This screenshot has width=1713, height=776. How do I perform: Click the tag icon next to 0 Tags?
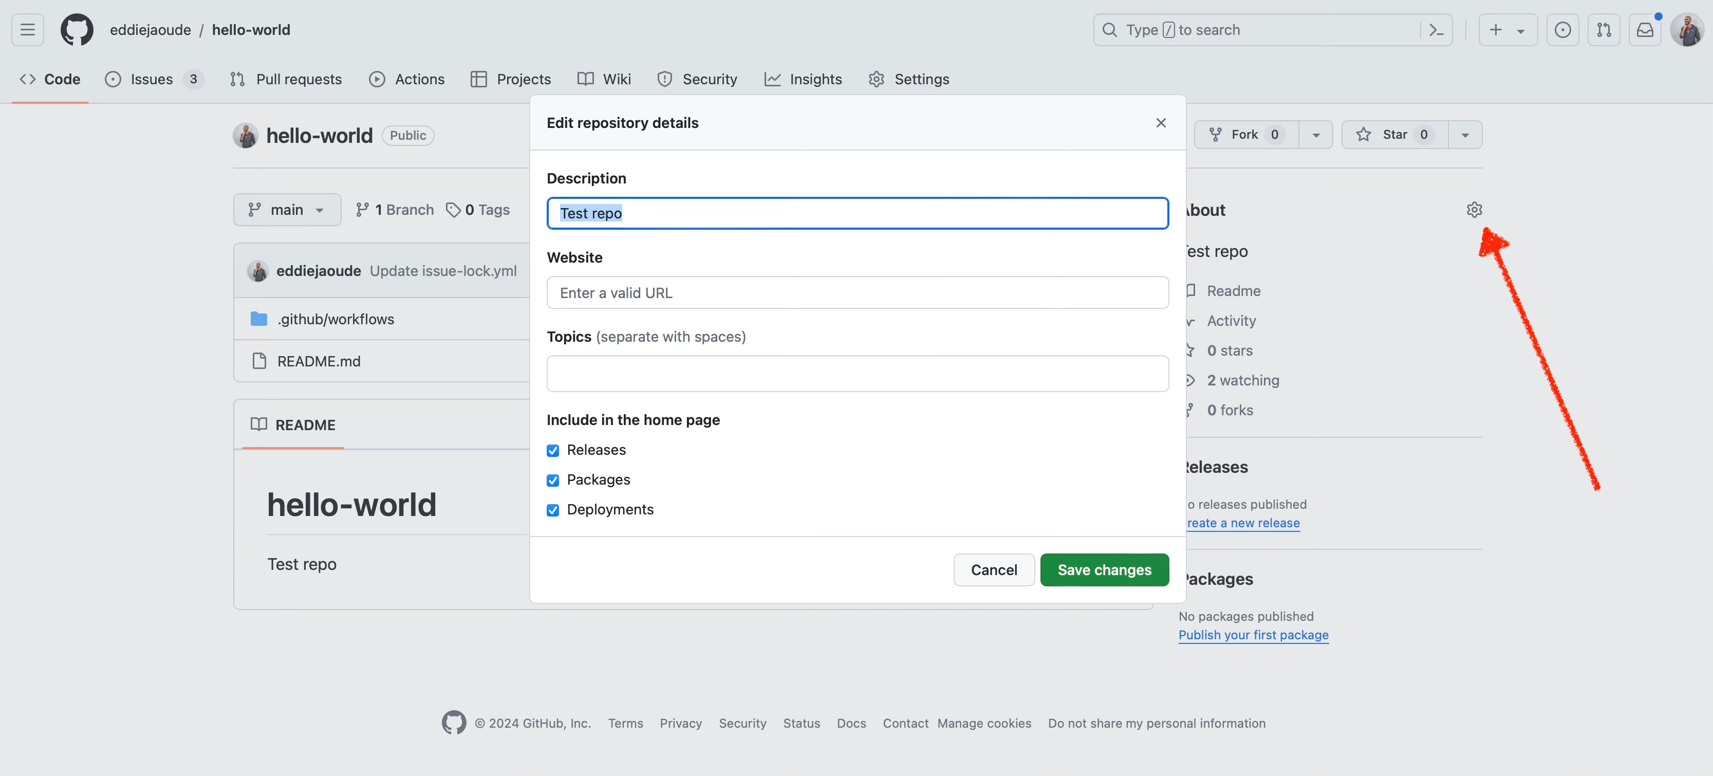point(453,210)
